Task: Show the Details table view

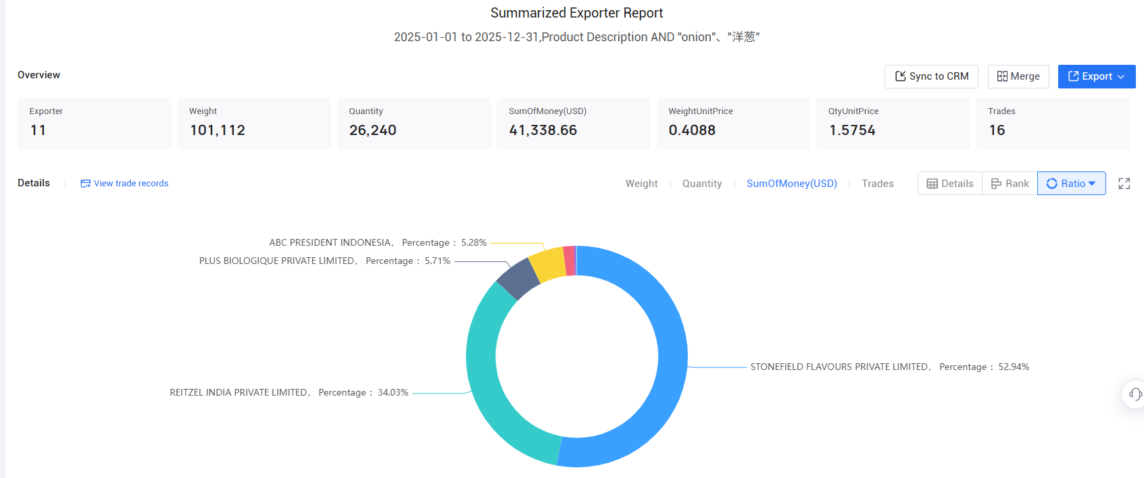Action: click(x=950, y=184)
